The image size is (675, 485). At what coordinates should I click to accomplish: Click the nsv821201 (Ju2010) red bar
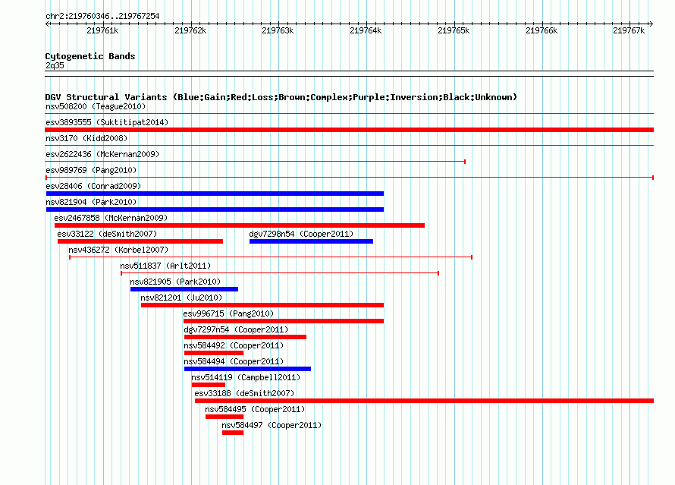tap(262, 305)
